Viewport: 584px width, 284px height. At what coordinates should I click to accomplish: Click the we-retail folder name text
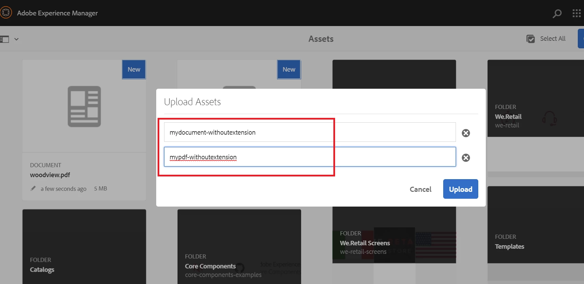tap(507, 125)
